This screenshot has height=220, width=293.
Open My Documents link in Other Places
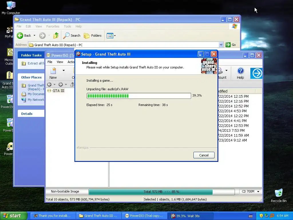click(x=36, y=94)
